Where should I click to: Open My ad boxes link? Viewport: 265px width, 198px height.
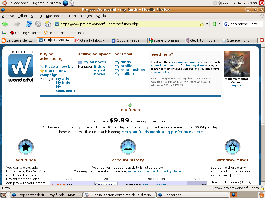coord(95,62)
